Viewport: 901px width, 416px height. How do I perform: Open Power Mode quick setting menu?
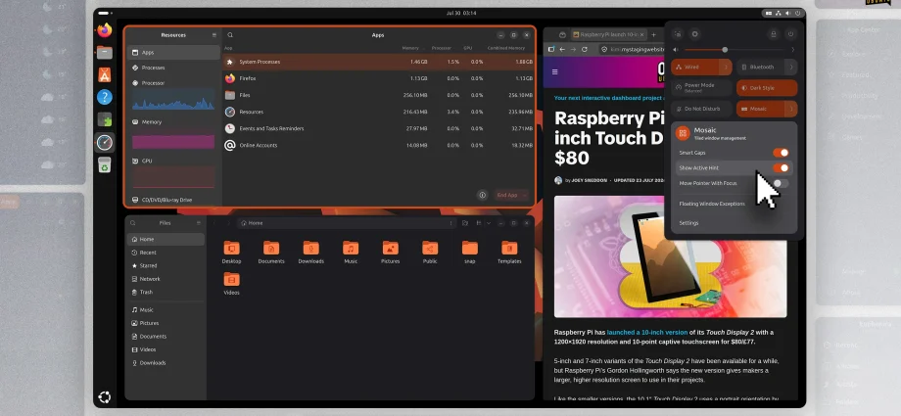[701, 88]
